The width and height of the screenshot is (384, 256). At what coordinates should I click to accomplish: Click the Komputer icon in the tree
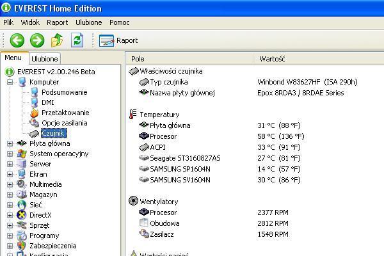22,82
